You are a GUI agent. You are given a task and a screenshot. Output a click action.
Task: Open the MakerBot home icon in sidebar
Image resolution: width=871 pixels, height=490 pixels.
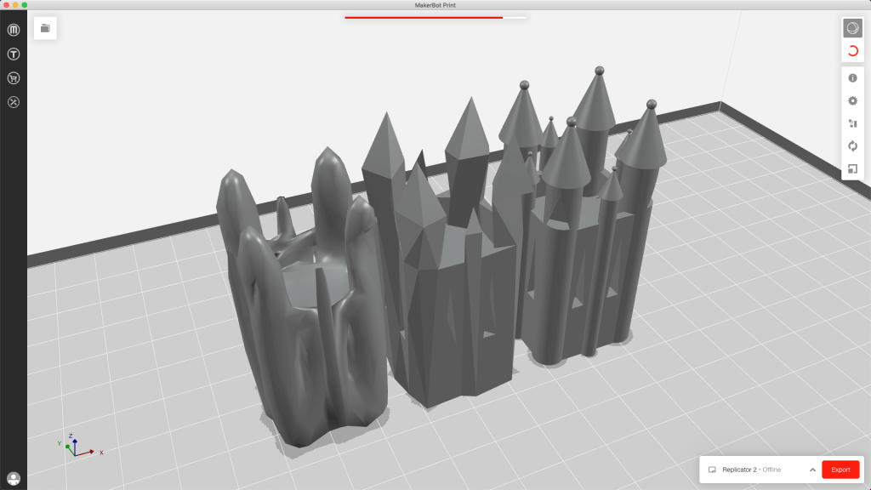coord(14,31)
